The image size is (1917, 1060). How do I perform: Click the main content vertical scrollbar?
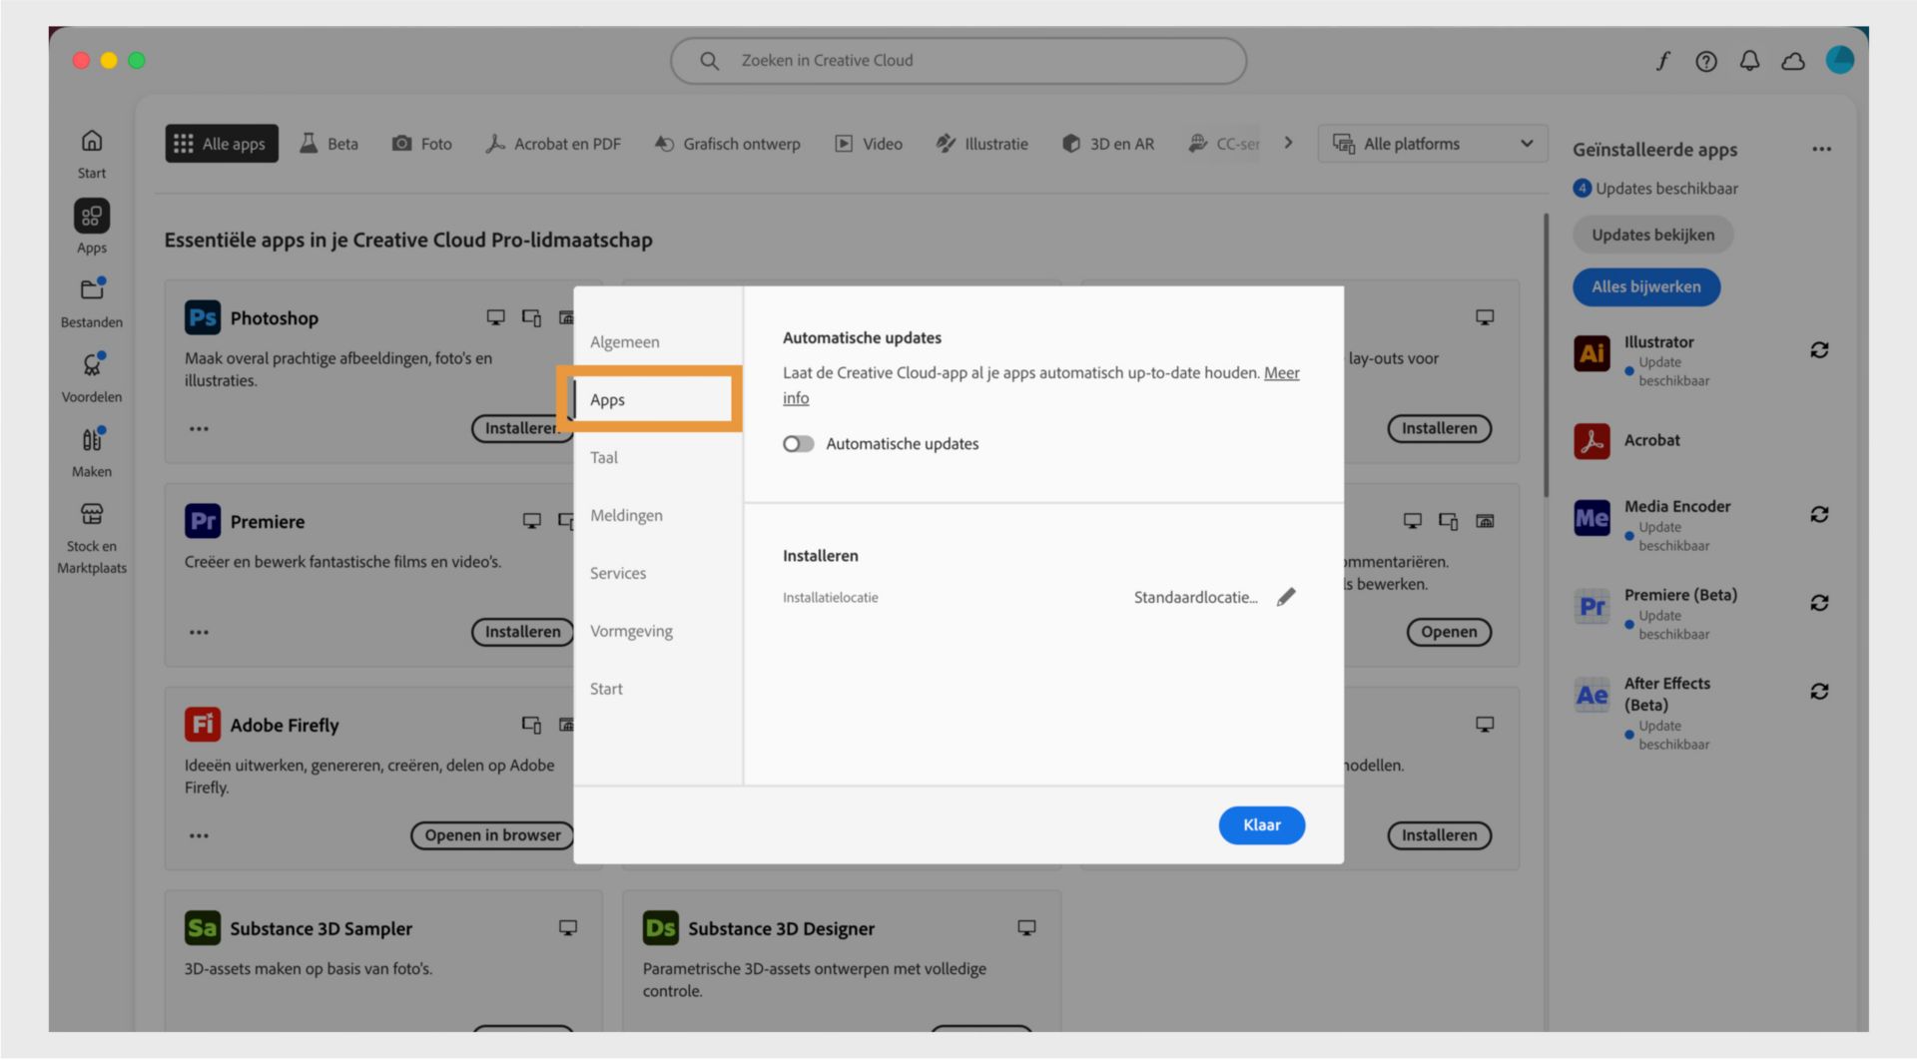coord(1546,355)
